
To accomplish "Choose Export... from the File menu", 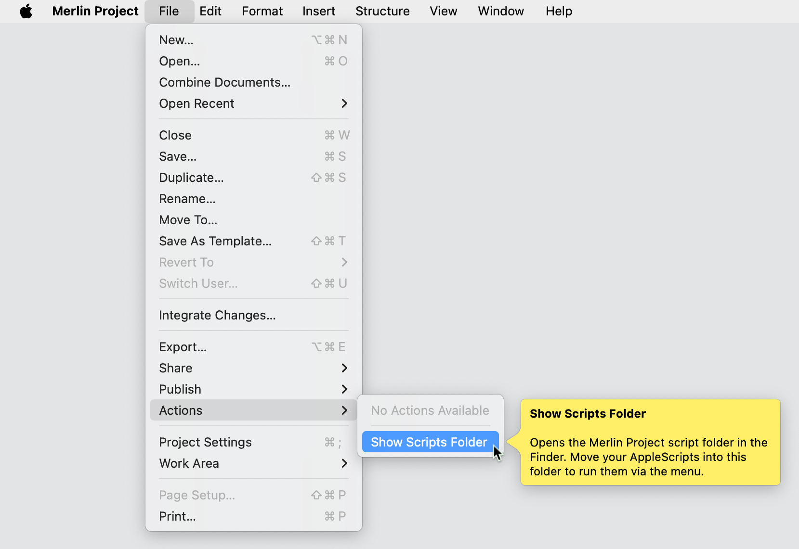I will pos(254,347).
